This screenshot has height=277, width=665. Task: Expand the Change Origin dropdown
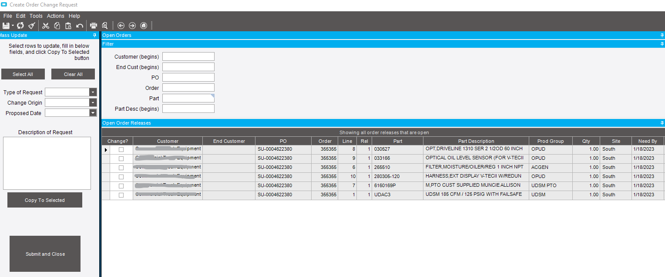tap(93, 102)
